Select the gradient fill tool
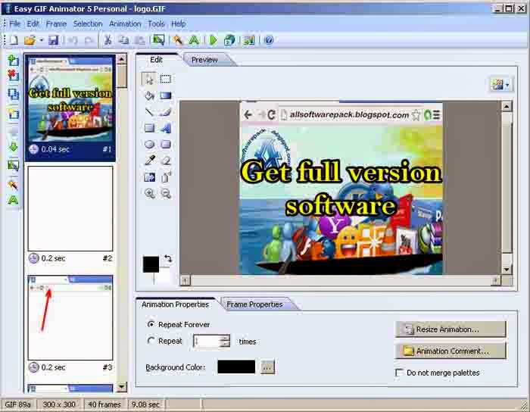 [166, 95]
